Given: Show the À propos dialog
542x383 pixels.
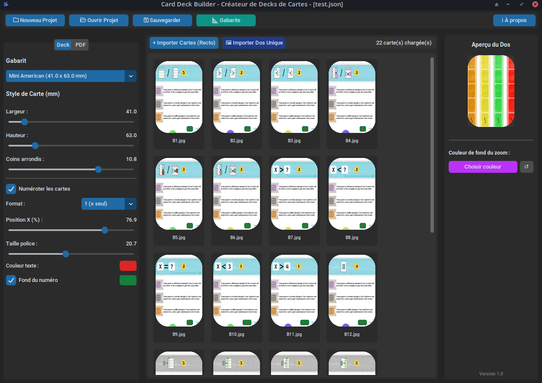Looking at the screenshot, I should click(514, 20).
